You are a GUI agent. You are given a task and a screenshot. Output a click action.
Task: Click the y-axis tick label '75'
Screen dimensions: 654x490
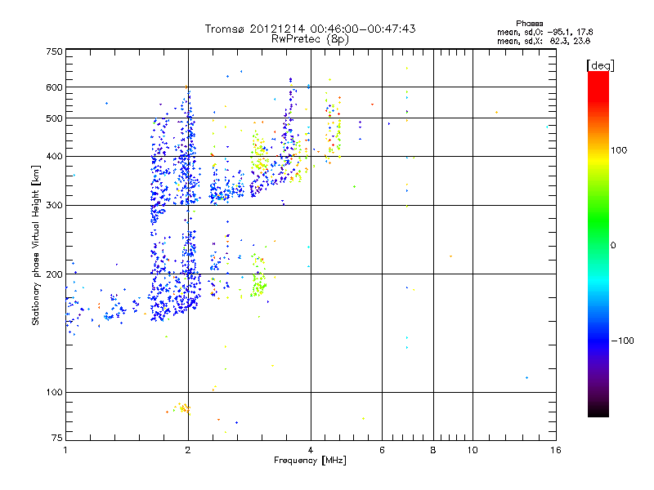point(57,438)
